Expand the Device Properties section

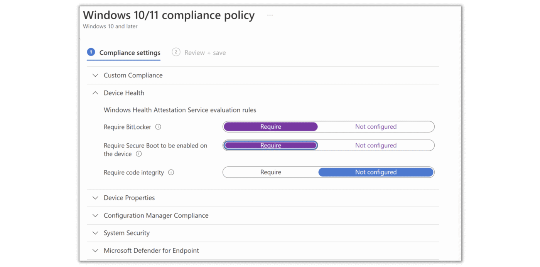click(x=129, y=198)
